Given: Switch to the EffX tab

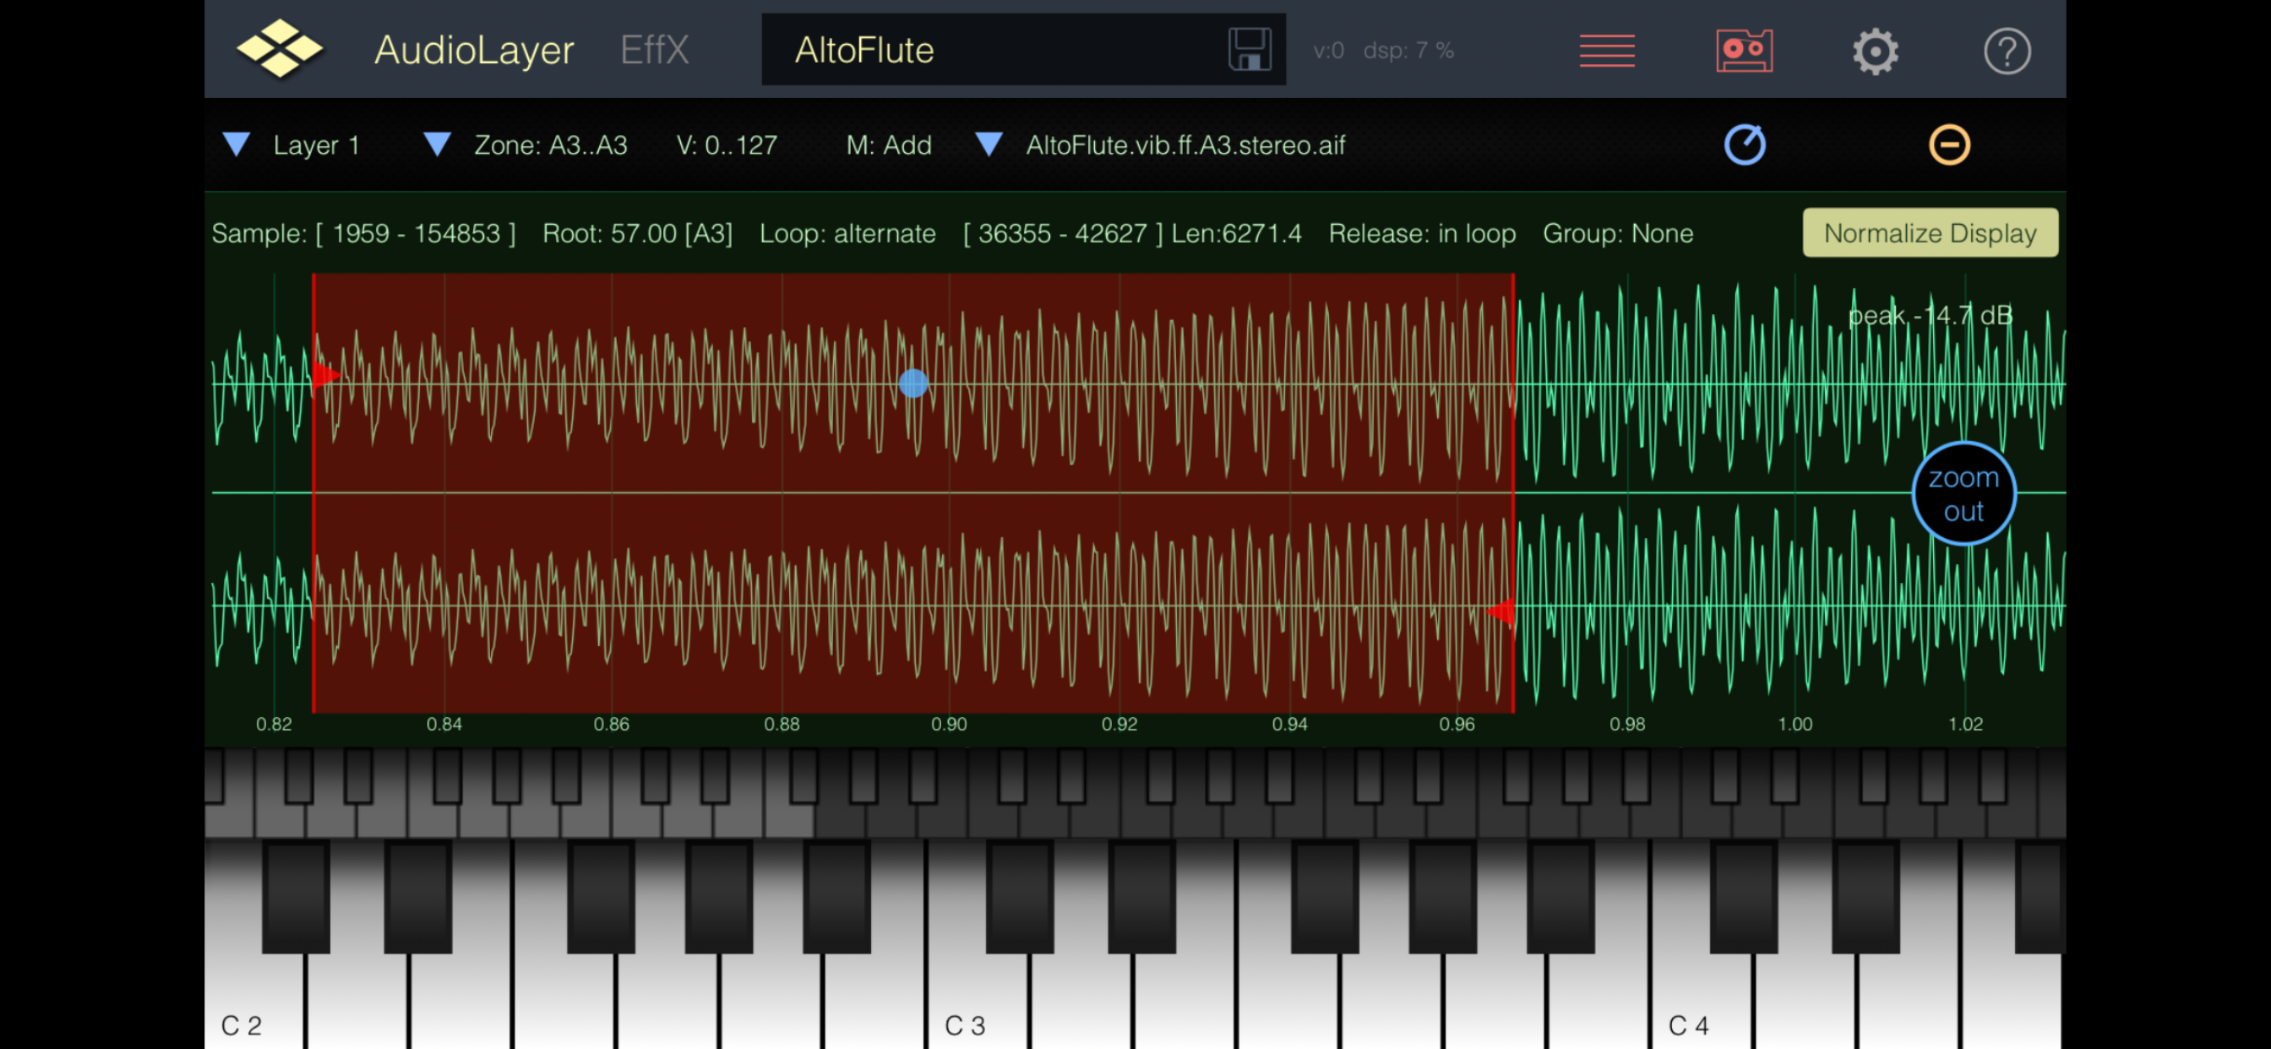Looking at the screenshot, I should [653, 50].
